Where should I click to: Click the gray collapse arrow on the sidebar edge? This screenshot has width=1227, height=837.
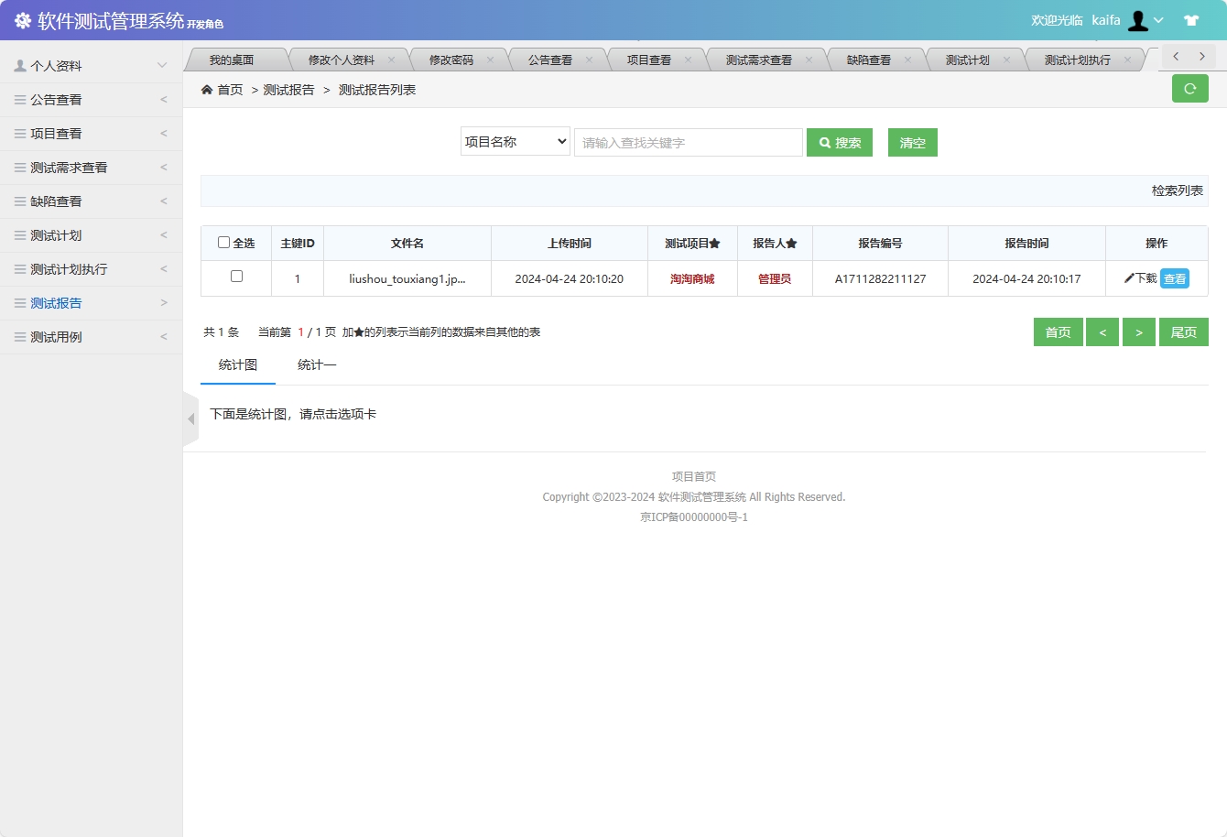(191, 418)
